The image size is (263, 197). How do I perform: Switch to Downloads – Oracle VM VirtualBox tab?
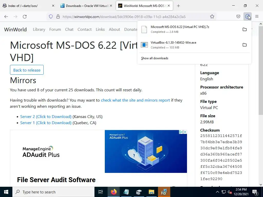(x=86, y=6)
